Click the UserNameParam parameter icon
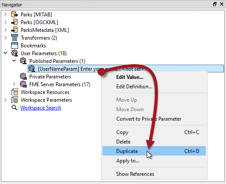Screen dimensions: 226x184 point(32,69)
